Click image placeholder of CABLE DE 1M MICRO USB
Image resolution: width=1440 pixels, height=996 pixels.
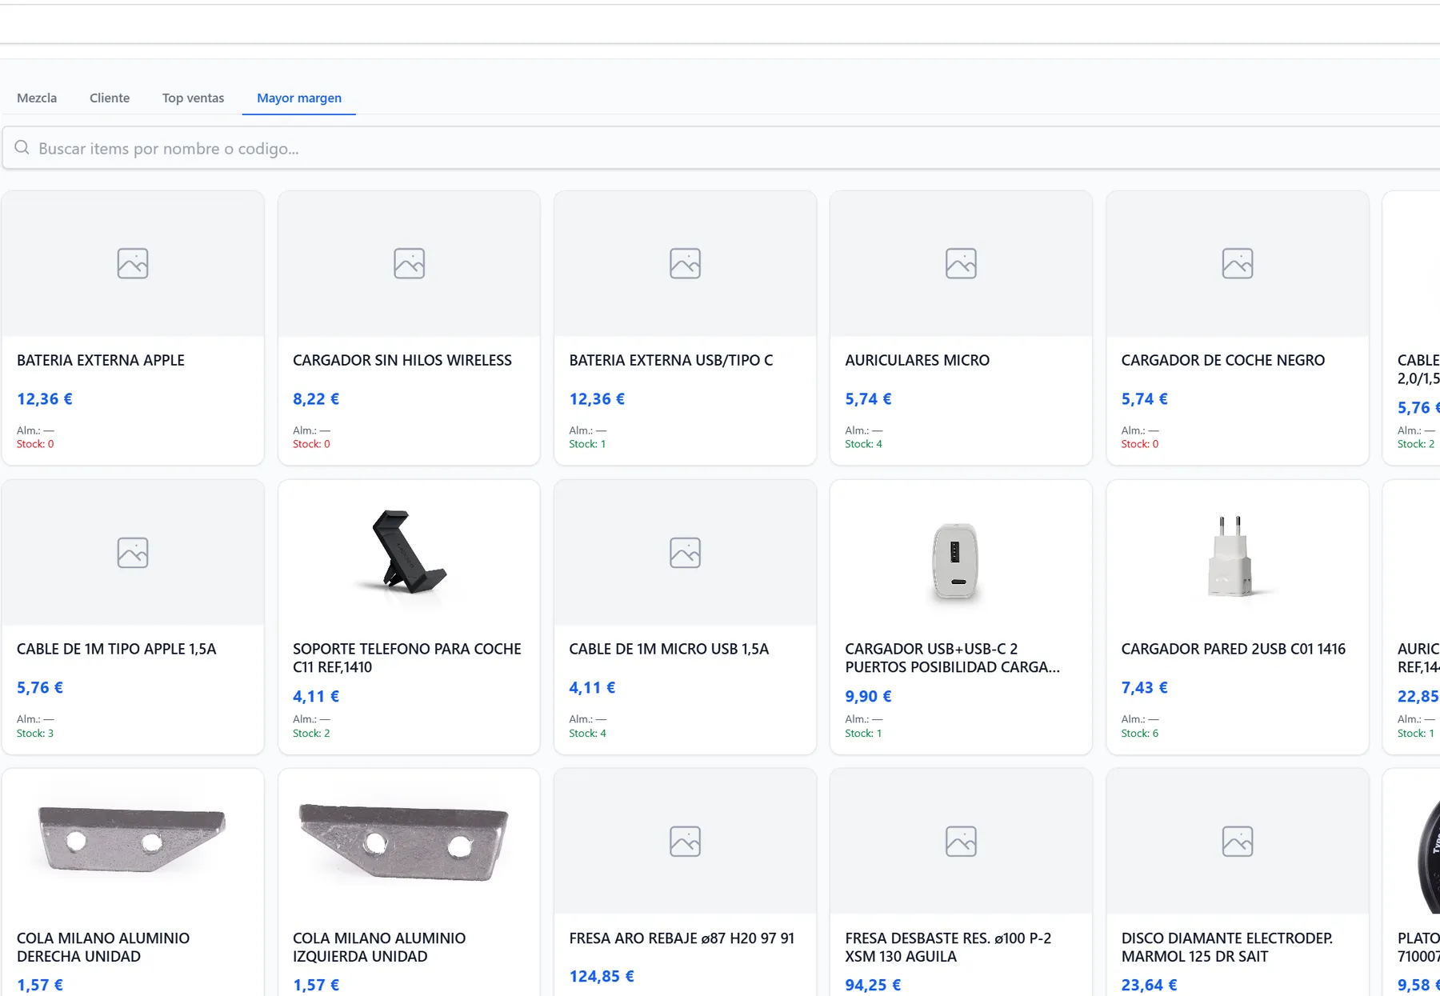tap(685, 552)
